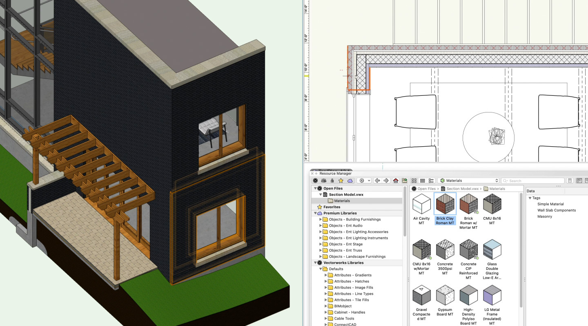Viewport: 588px width, 326px height.
Task: Click the Search field in Resource Manager
Action: (533, 181)
